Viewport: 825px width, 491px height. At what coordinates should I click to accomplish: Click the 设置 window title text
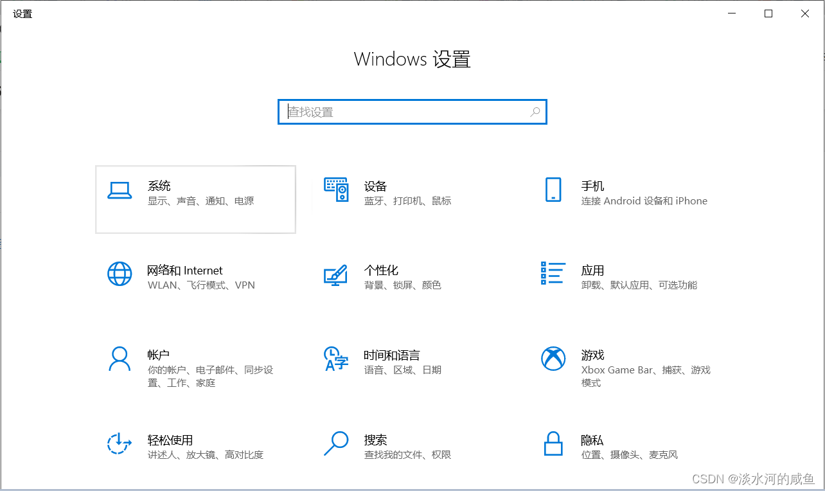coord(22,13)
